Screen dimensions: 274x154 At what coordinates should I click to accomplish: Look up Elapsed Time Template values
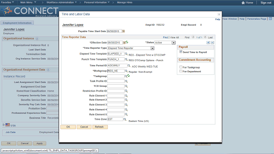point(126,54)
